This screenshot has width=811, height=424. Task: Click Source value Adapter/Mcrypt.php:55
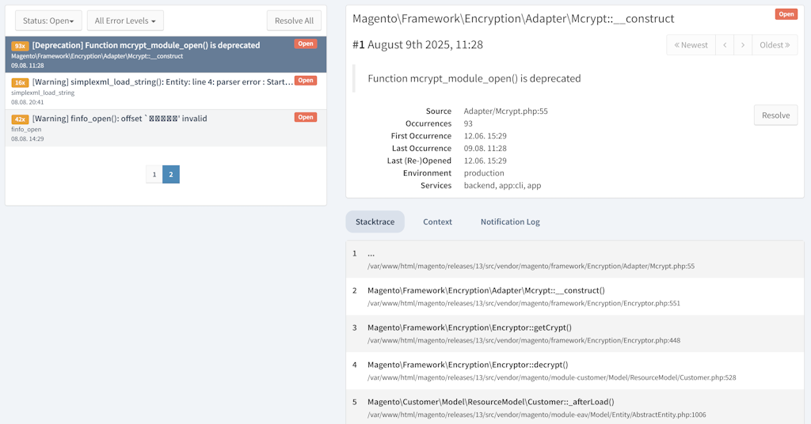[506, 111]
